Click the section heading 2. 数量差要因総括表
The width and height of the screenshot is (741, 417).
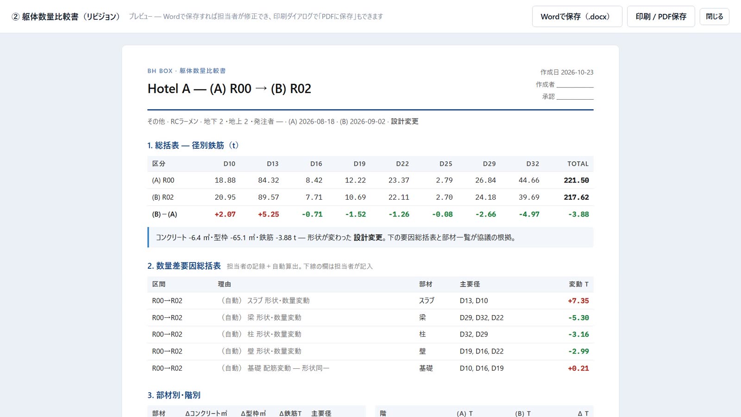pyautogui.click(x=184, y=266)
